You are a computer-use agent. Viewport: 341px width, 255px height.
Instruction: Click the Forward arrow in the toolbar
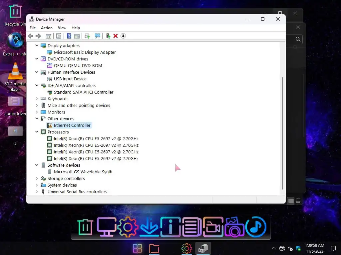click(38, 36)
